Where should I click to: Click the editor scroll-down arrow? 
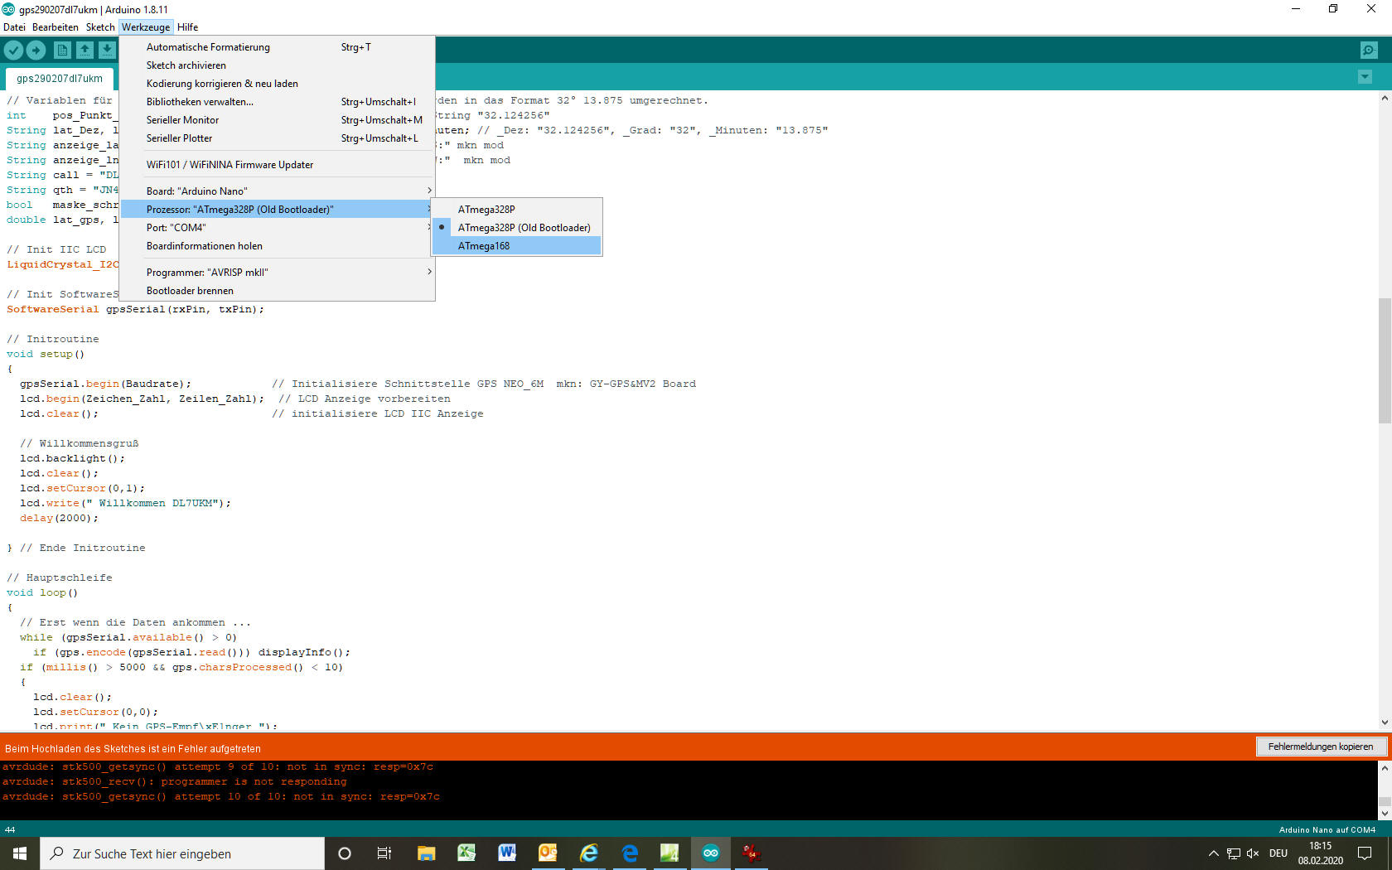[1385, 723]
